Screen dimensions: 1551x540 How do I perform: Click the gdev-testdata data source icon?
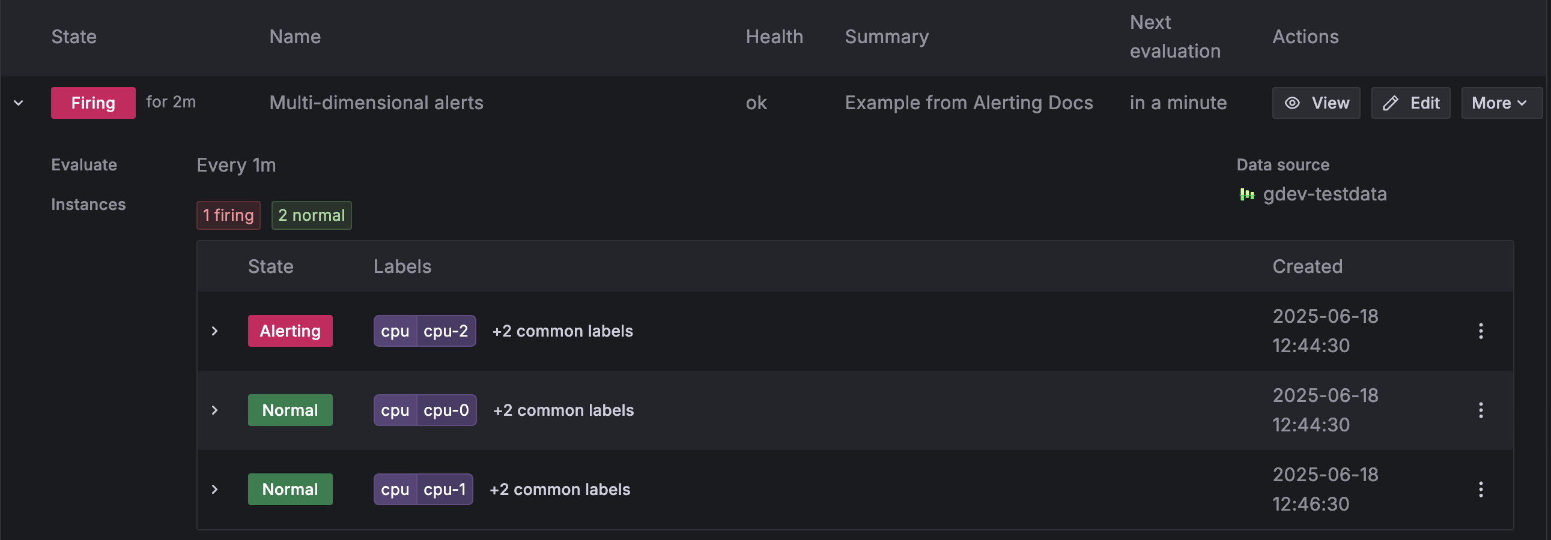[x=1246, y=194]
